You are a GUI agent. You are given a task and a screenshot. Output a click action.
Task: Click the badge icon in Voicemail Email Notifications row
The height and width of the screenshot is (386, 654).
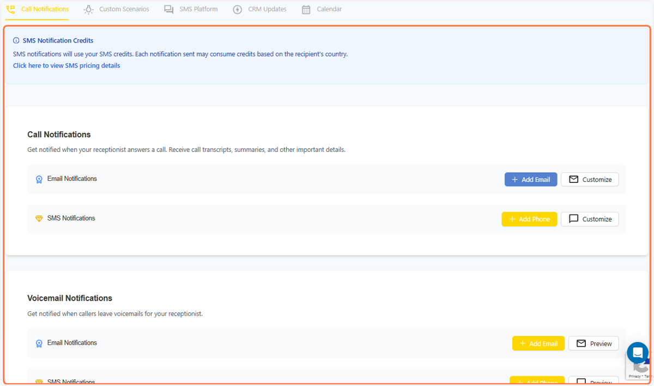point(39,344)
